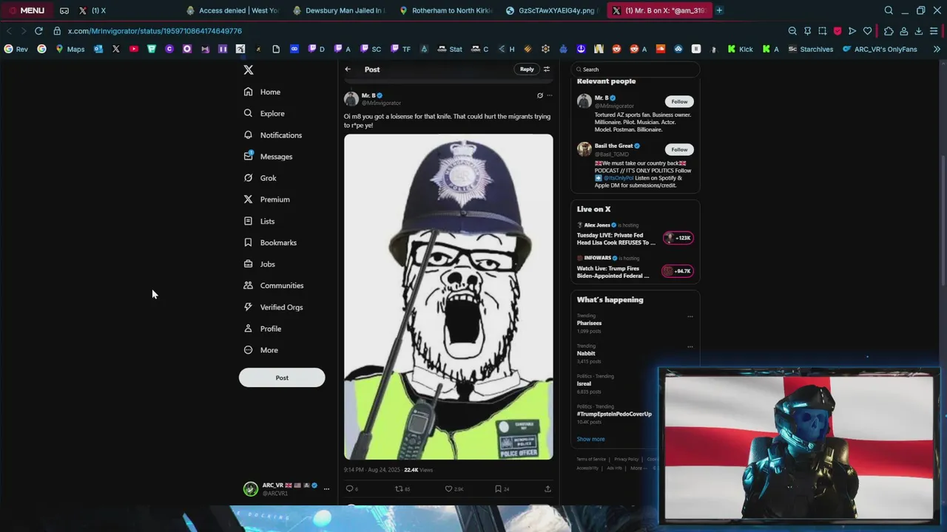
Task: Switch to the GzScTAwXYAEIG4y.png tab
Action: [x=552, y=10]
